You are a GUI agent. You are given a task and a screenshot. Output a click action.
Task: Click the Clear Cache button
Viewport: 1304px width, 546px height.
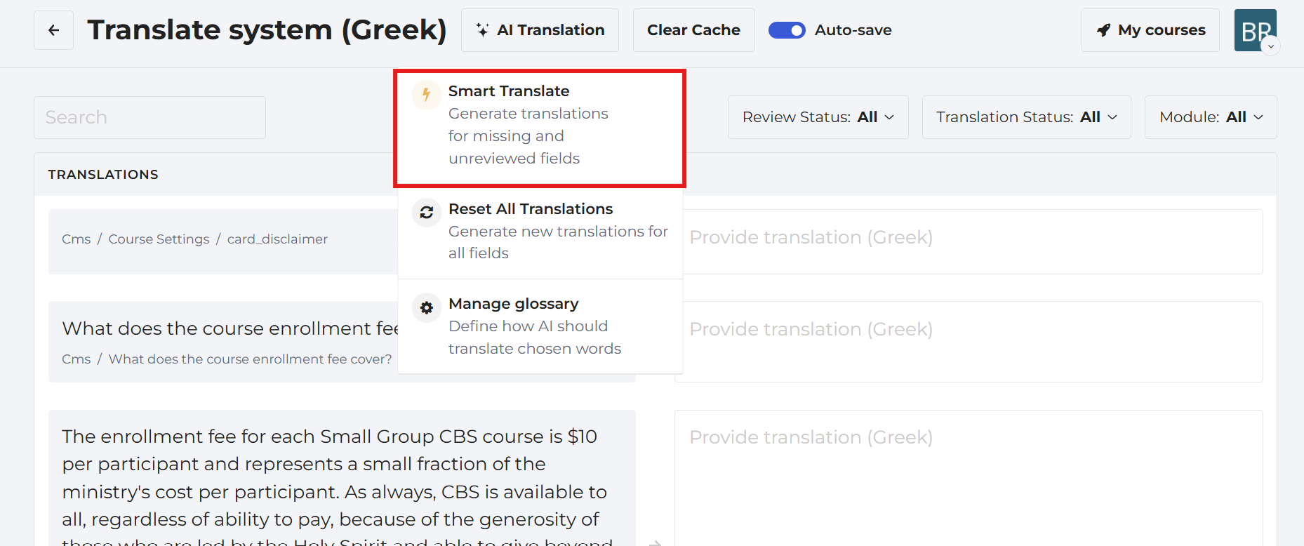693,30
